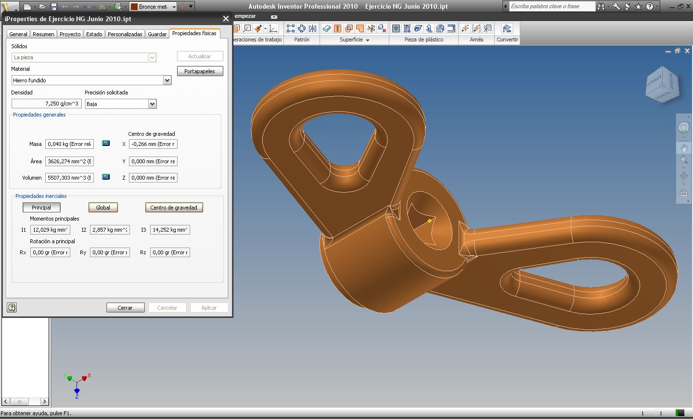
Task: Click the Convertir to sheet metal icon
Action: pyautogui.click(x=507, y=28)
